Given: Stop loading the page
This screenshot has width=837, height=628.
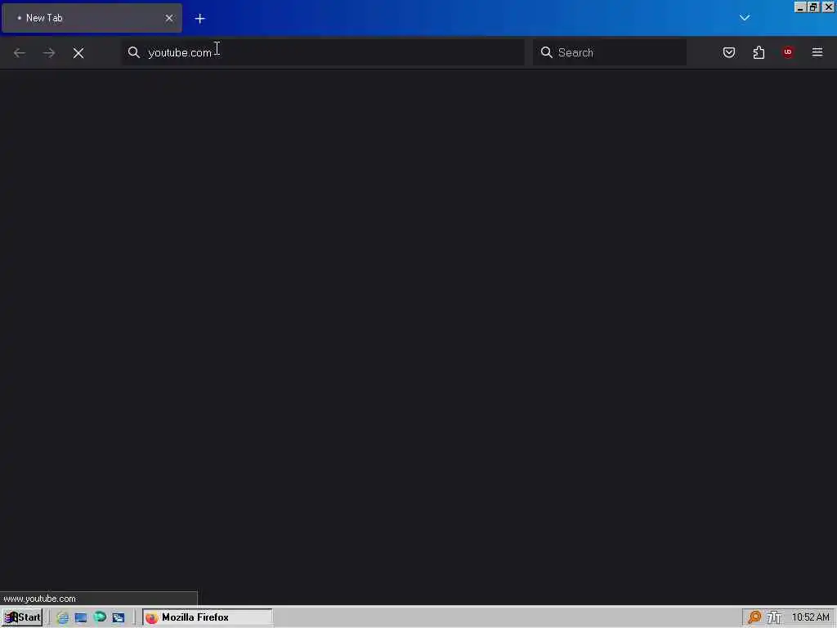Looking at the screenshot, I should (78, 52).
